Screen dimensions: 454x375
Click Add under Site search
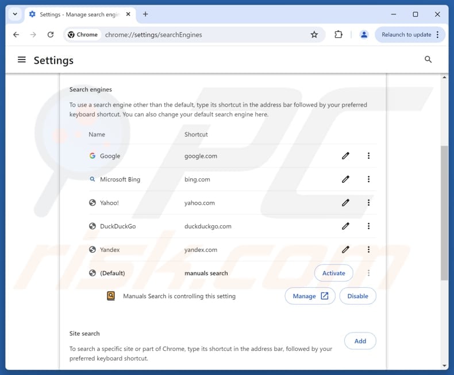[x=360, y=341]
